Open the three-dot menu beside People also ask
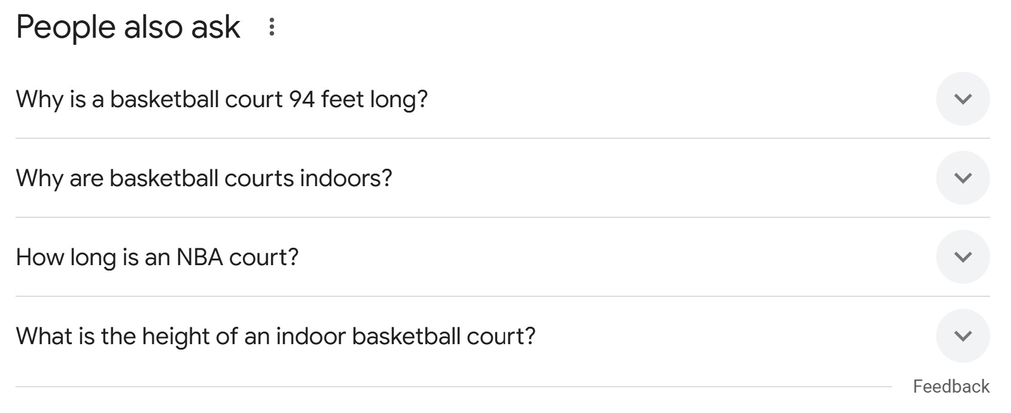The height and width of the screenshot is (413, 1011). pos(272,27)
